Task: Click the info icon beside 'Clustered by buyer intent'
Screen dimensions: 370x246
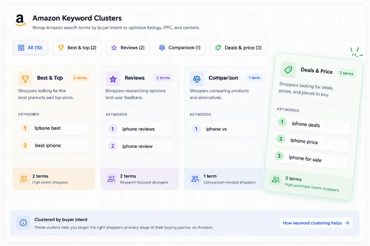Action: 23,223
